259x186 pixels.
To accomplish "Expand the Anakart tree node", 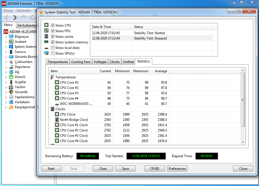I will (x=6, y=42).
